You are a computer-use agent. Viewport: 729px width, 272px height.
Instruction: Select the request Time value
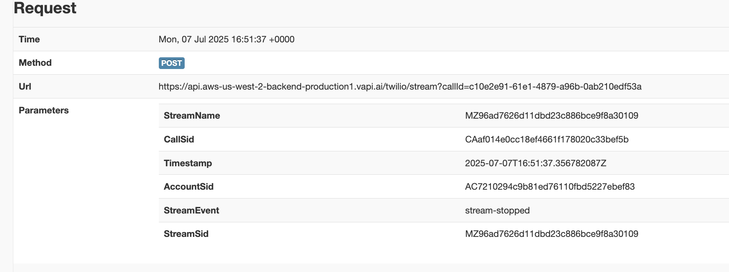click(226, 39)
